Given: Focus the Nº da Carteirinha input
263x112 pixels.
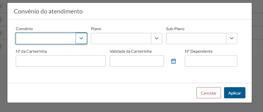Looking at the screenshot, I should [x=61, y=61].
